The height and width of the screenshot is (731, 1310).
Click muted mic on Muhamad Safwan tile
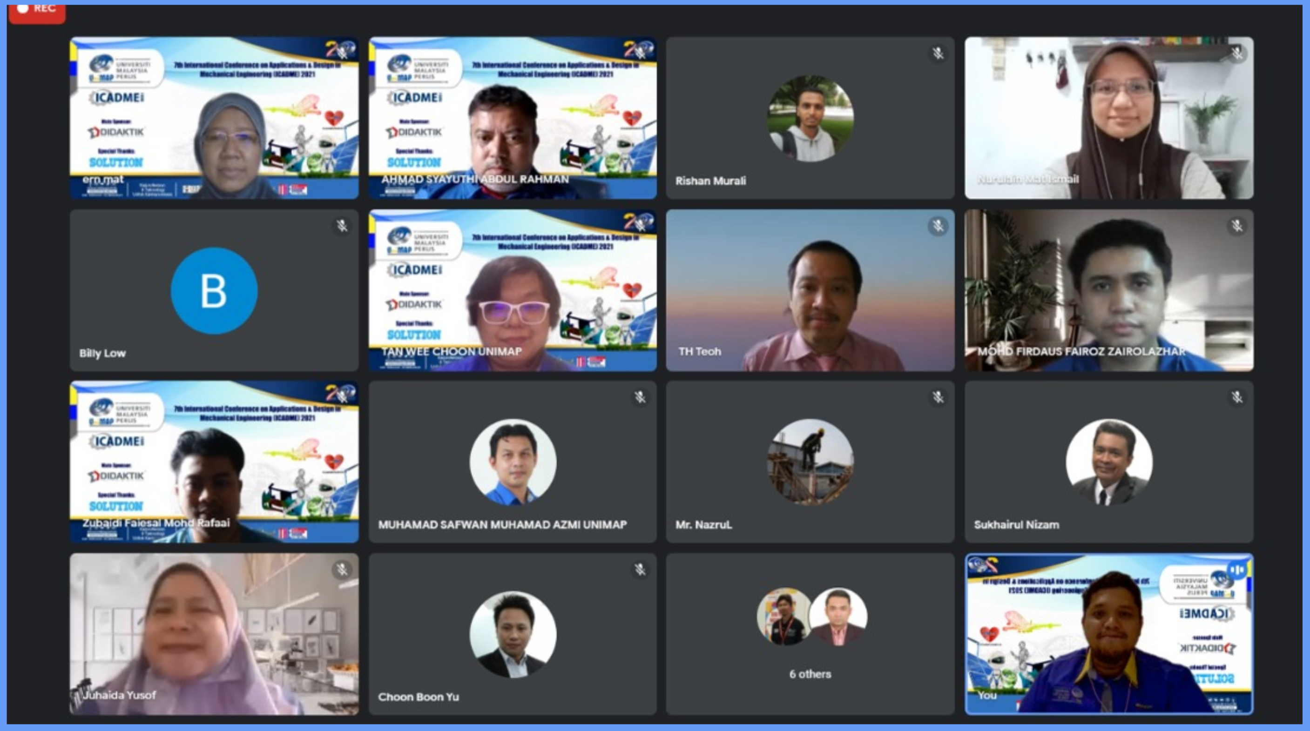pyautogui.click(x=640, y=397)
